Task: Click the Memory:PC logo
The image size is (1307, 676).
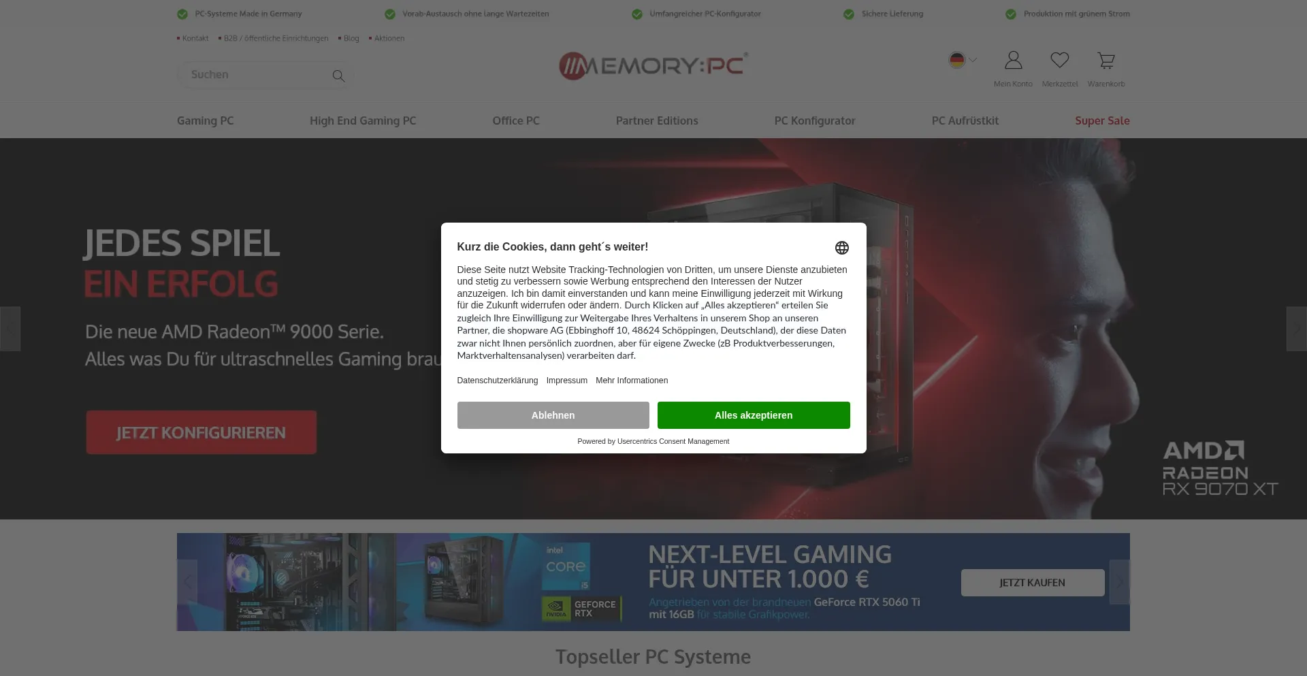Action: (x=653, y=66)
